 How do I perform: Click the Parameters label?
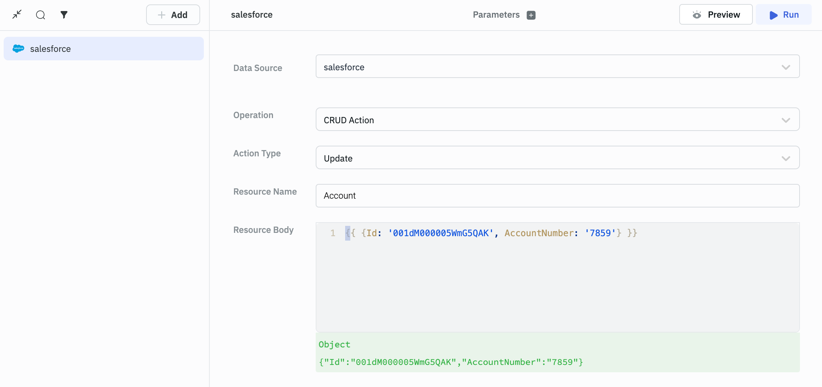(x=496, y=15)
